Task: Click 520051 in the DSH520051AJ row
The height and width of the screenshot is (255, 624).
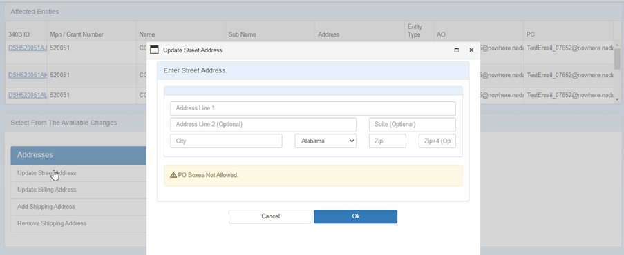Action: 60,48
